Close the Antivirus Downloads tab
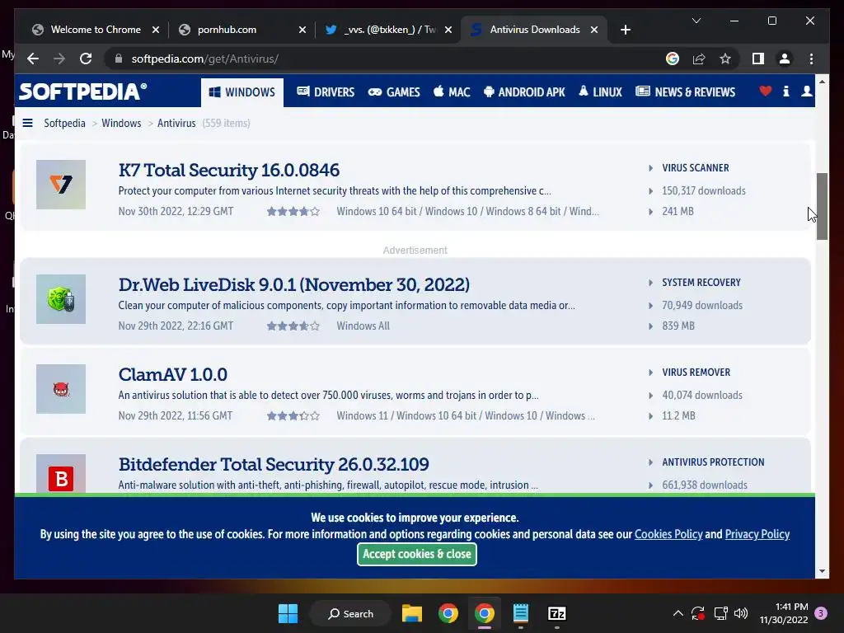Viewport: 844px width, 633px height. pos(593,30)
